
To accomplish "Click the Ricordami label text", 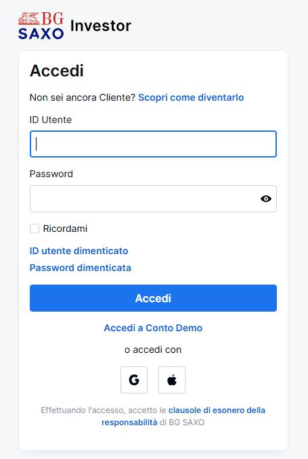I will pyautogui.click(x=65, y=228).
